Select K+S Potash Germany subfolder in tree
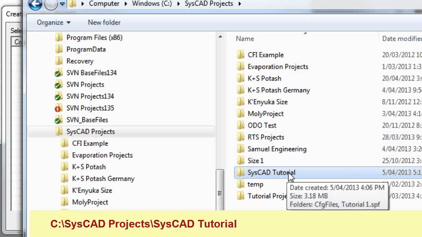 pos(103,179)
